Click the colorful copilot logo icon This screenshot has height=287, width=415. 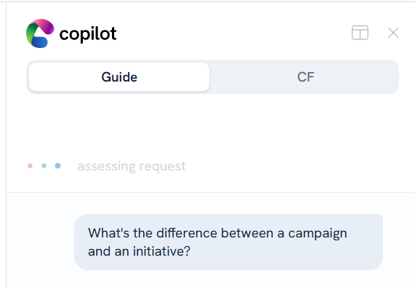click(x=40, y=34)
